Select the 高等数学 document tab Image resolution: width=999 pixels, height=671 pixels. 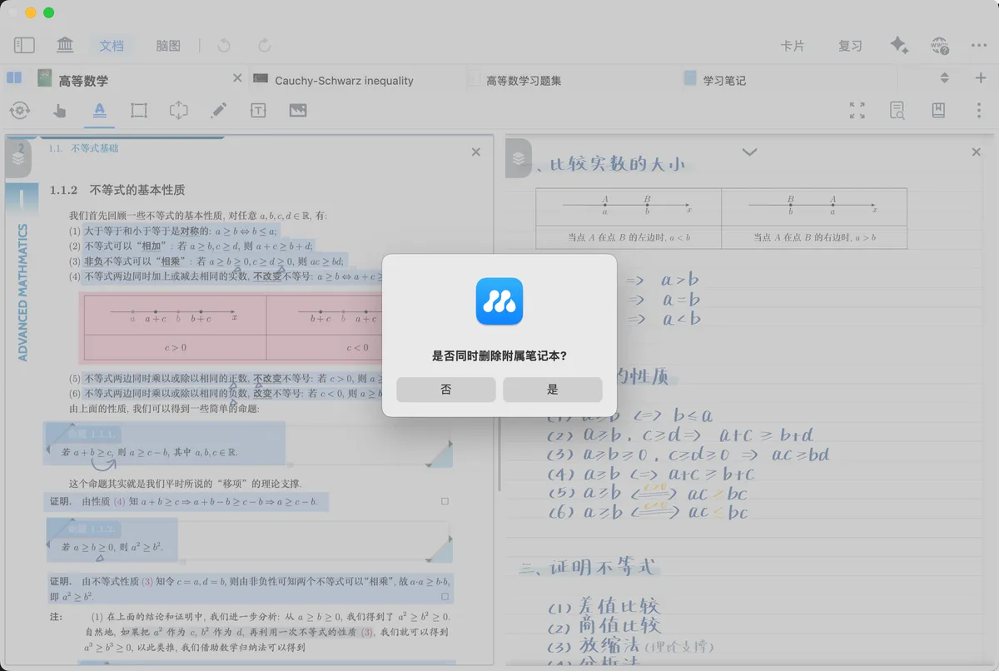coord(83,81)
